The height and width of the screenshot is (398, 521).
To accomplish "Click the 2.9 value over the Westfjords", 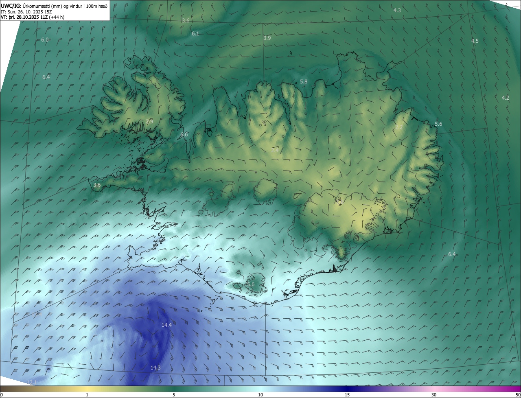I will click(149, 121).
